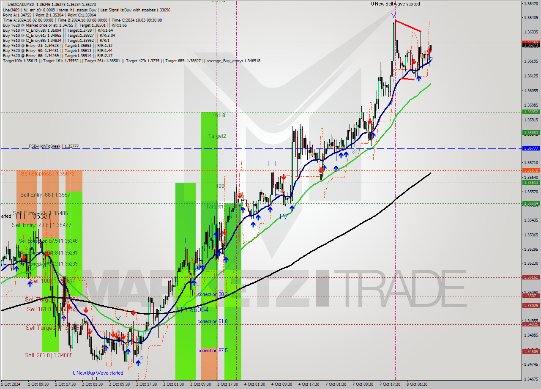Viewport: 541px width, 389px height.
Task: Click the '1 Oct 17:30' time axis label
Action: 65,384
